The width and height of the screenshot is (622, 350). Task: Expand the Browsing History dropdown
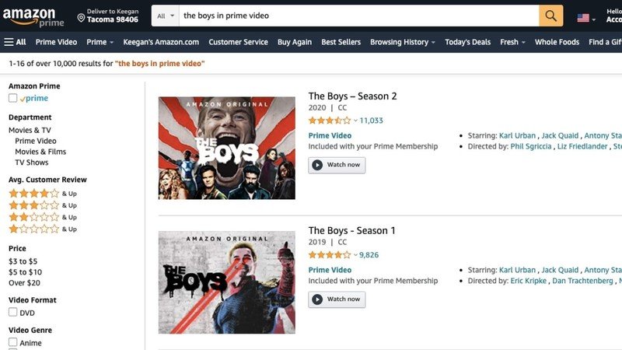[403, 42]
